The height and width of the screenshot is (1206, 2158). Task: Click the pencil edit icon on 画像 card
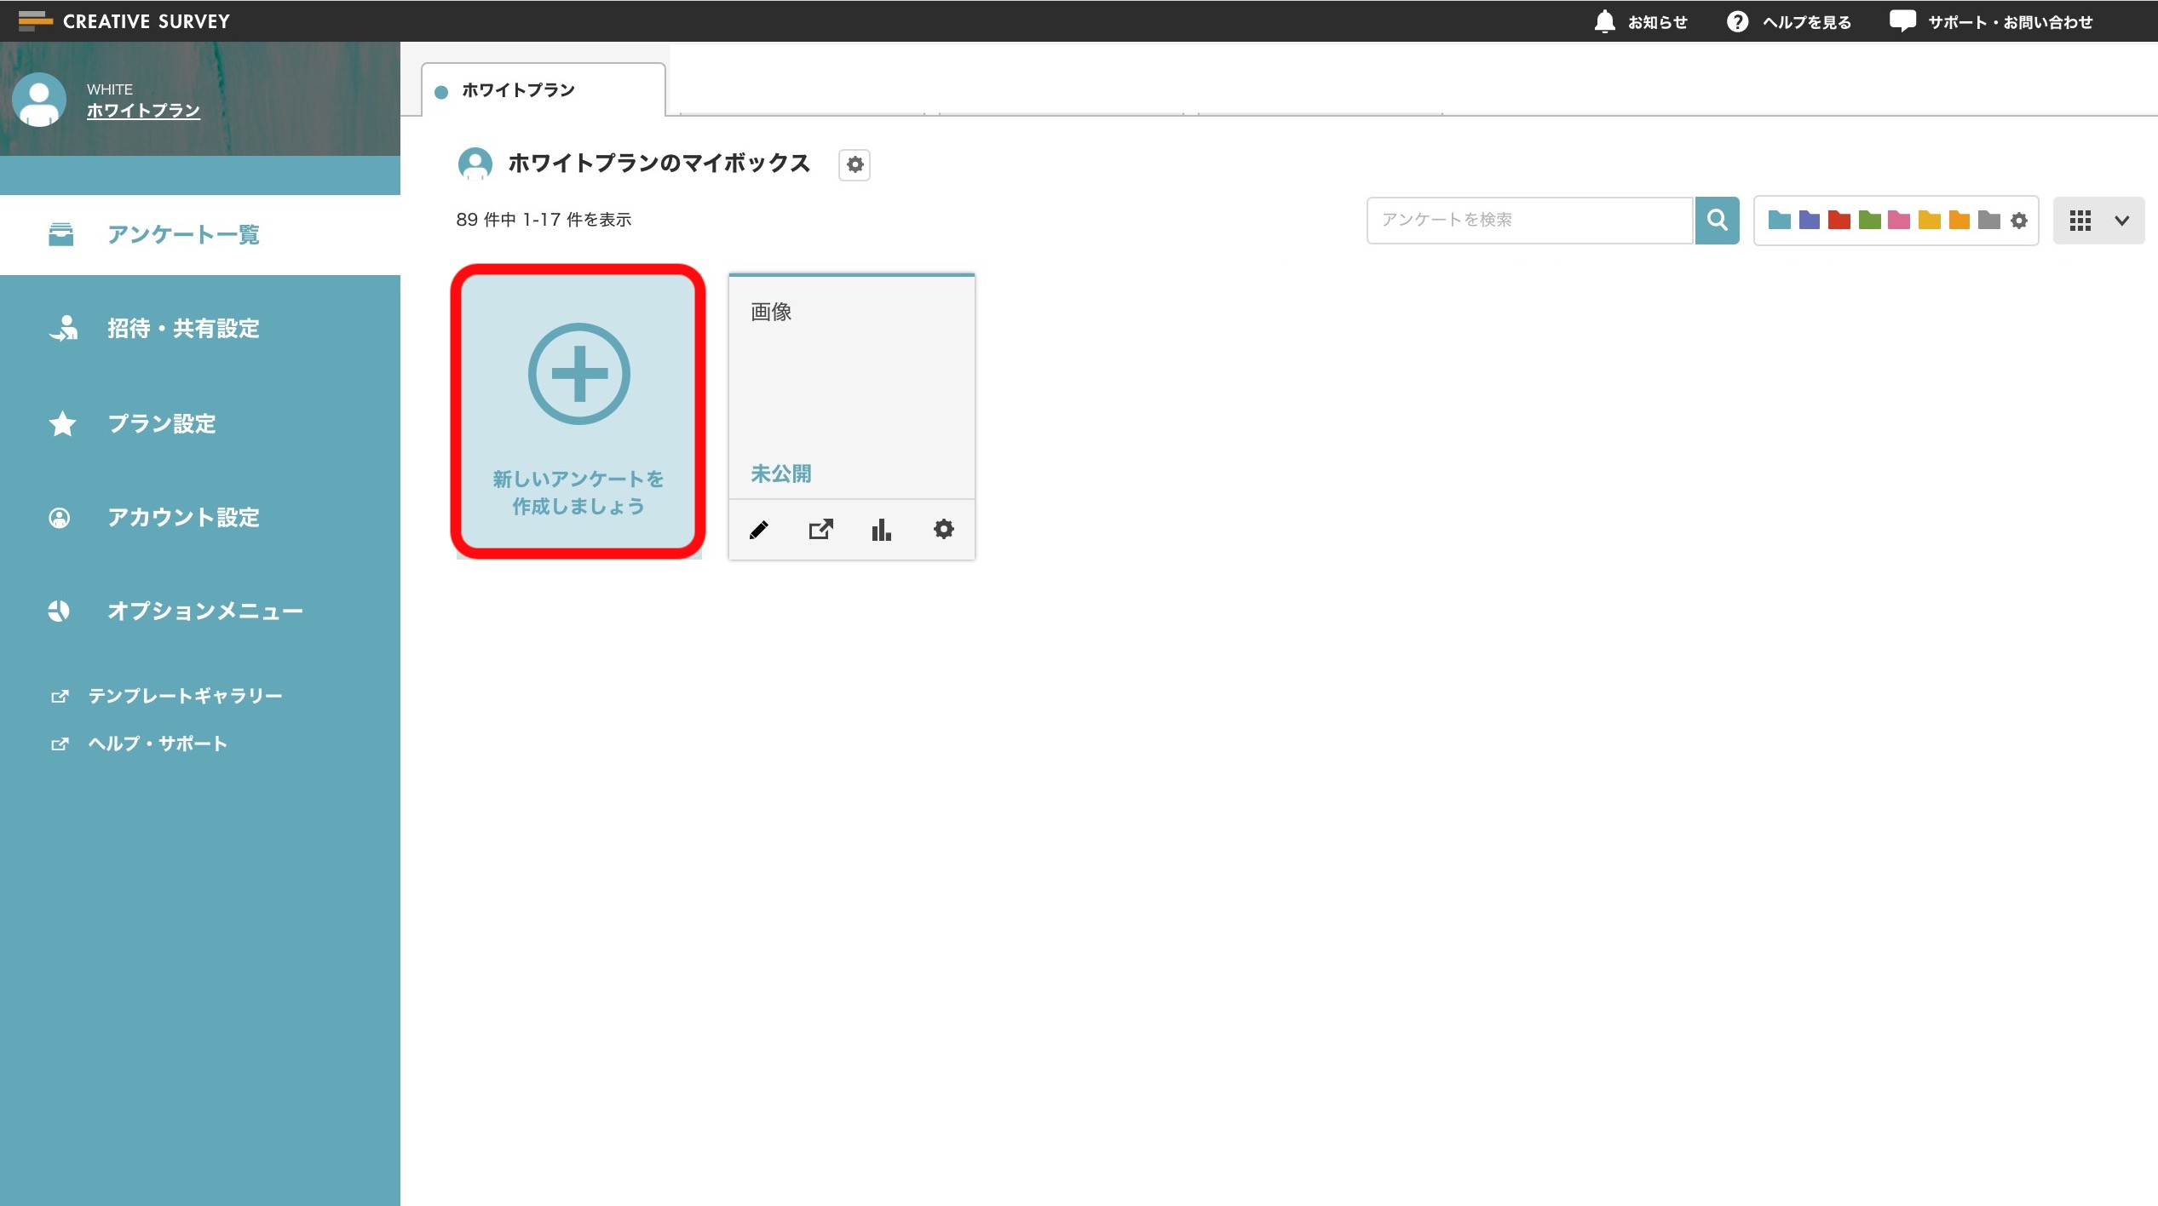click(758, 530)
